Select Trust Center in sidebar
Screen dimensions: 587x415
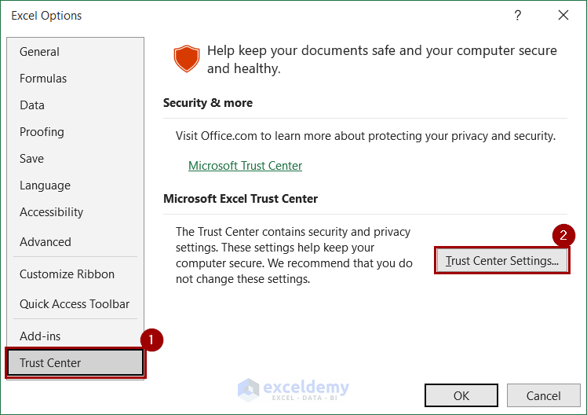click(50, 363)
